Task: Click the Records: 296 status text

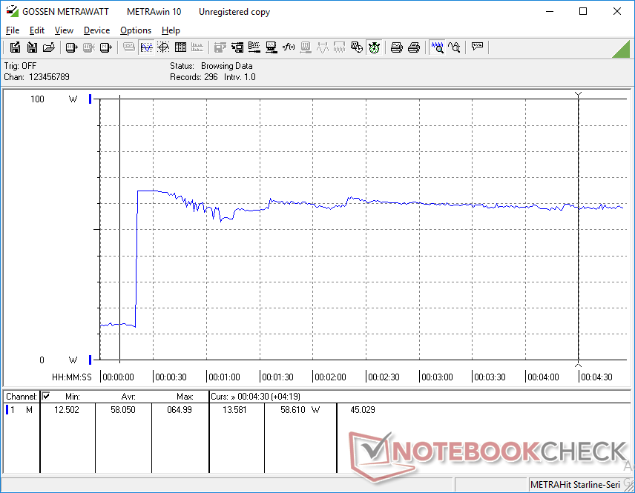Action: click(x=194, y=77)
